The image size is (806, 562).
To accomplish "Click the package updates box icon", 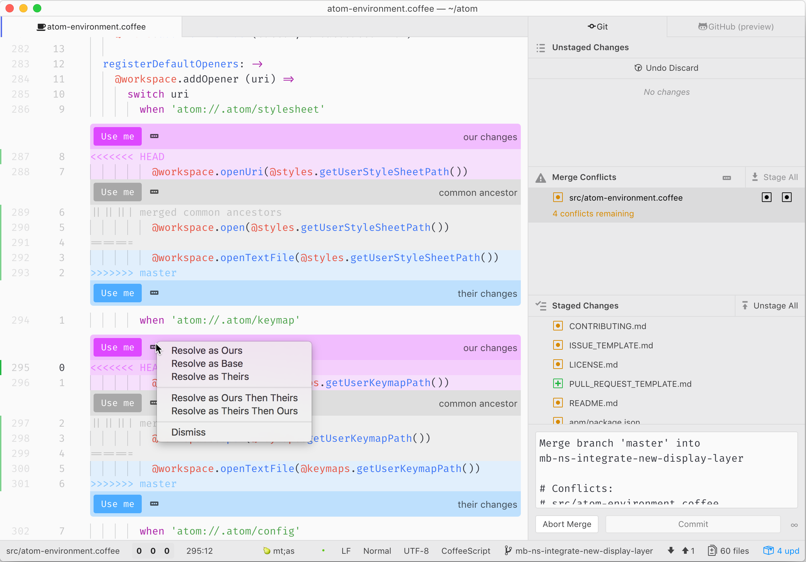I will [x=768, y=550].
